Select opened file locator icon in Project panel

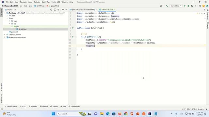coord(51,10)
